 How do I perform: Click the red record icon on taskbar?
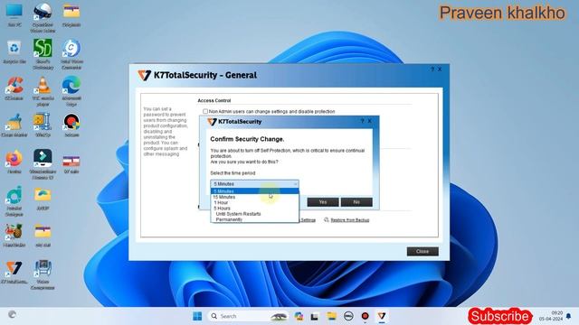point(365,316)
